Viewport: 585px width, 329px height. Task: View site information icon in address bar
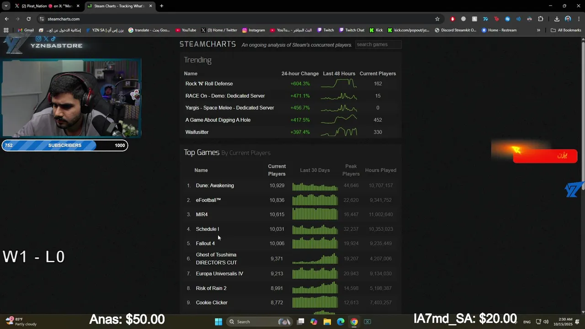tap(42, 19)
